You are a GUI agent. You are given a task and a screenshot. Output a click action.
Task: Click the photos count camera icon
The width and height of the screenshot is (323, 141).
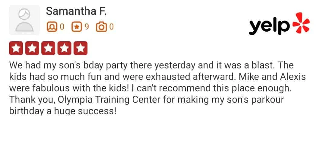101,27
